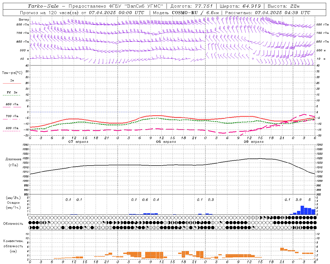Click the latitude value "Широта: 64.919"
330x264 pixels.
pyautogui.click(x=240, y=6)
